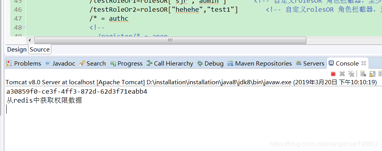
Task: Click line number 46 in the editor gutter
Action: pyautogui.click(x=18, y=10)
